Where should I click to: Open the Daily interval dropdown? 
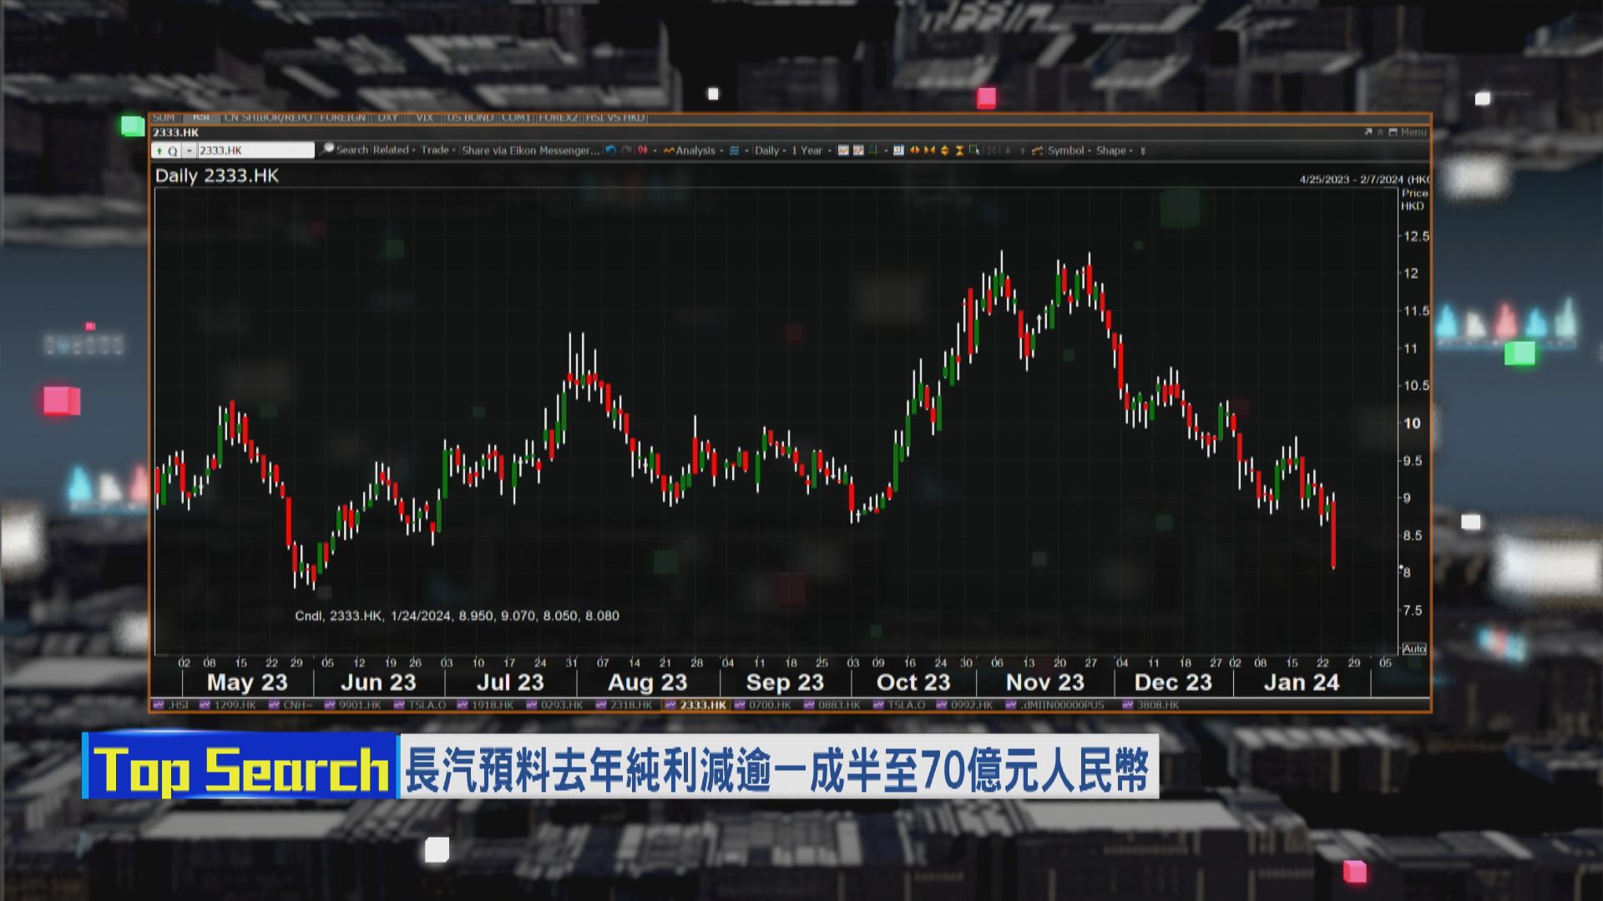tap(770, 150)
